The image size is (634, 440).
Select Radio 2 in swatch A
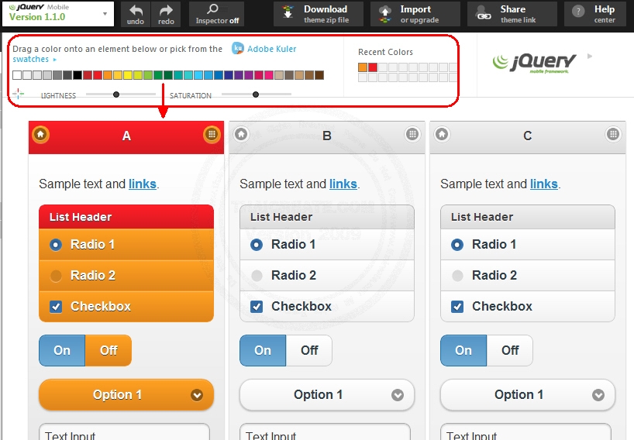click(126, 276)
